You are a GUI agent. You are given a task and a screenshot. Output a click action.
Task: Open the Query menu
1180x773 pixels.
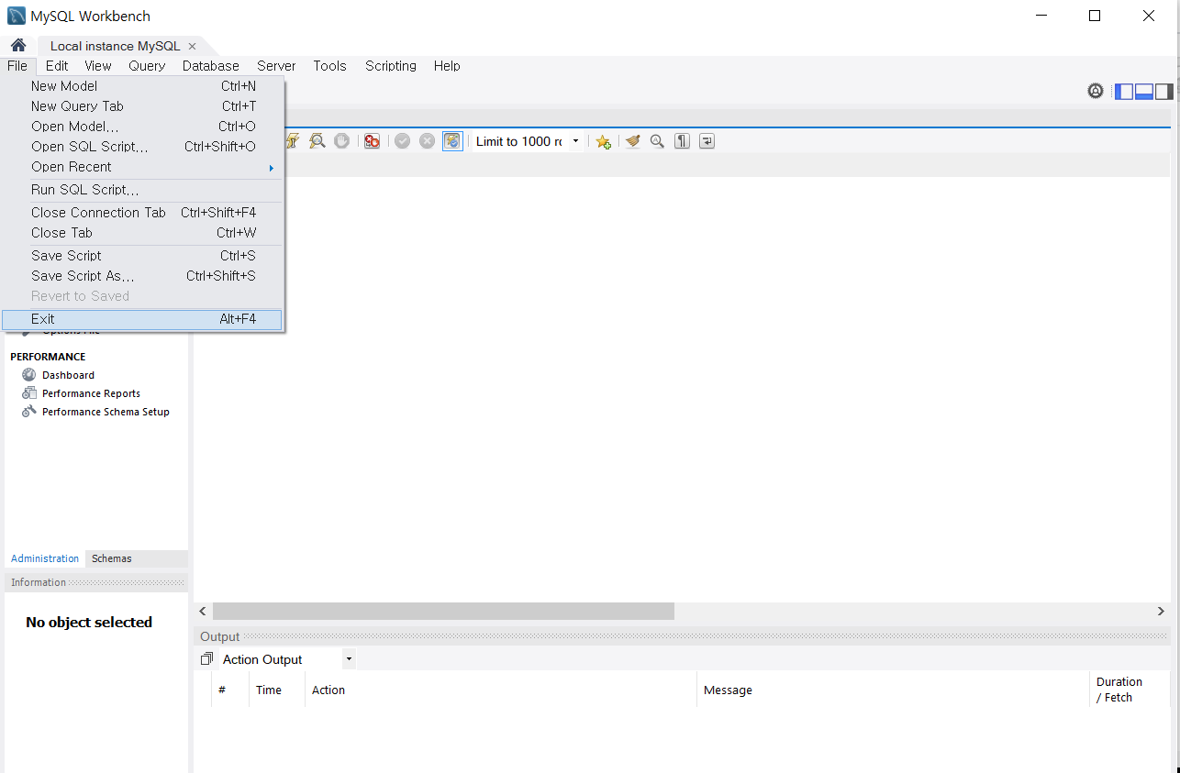147,66
